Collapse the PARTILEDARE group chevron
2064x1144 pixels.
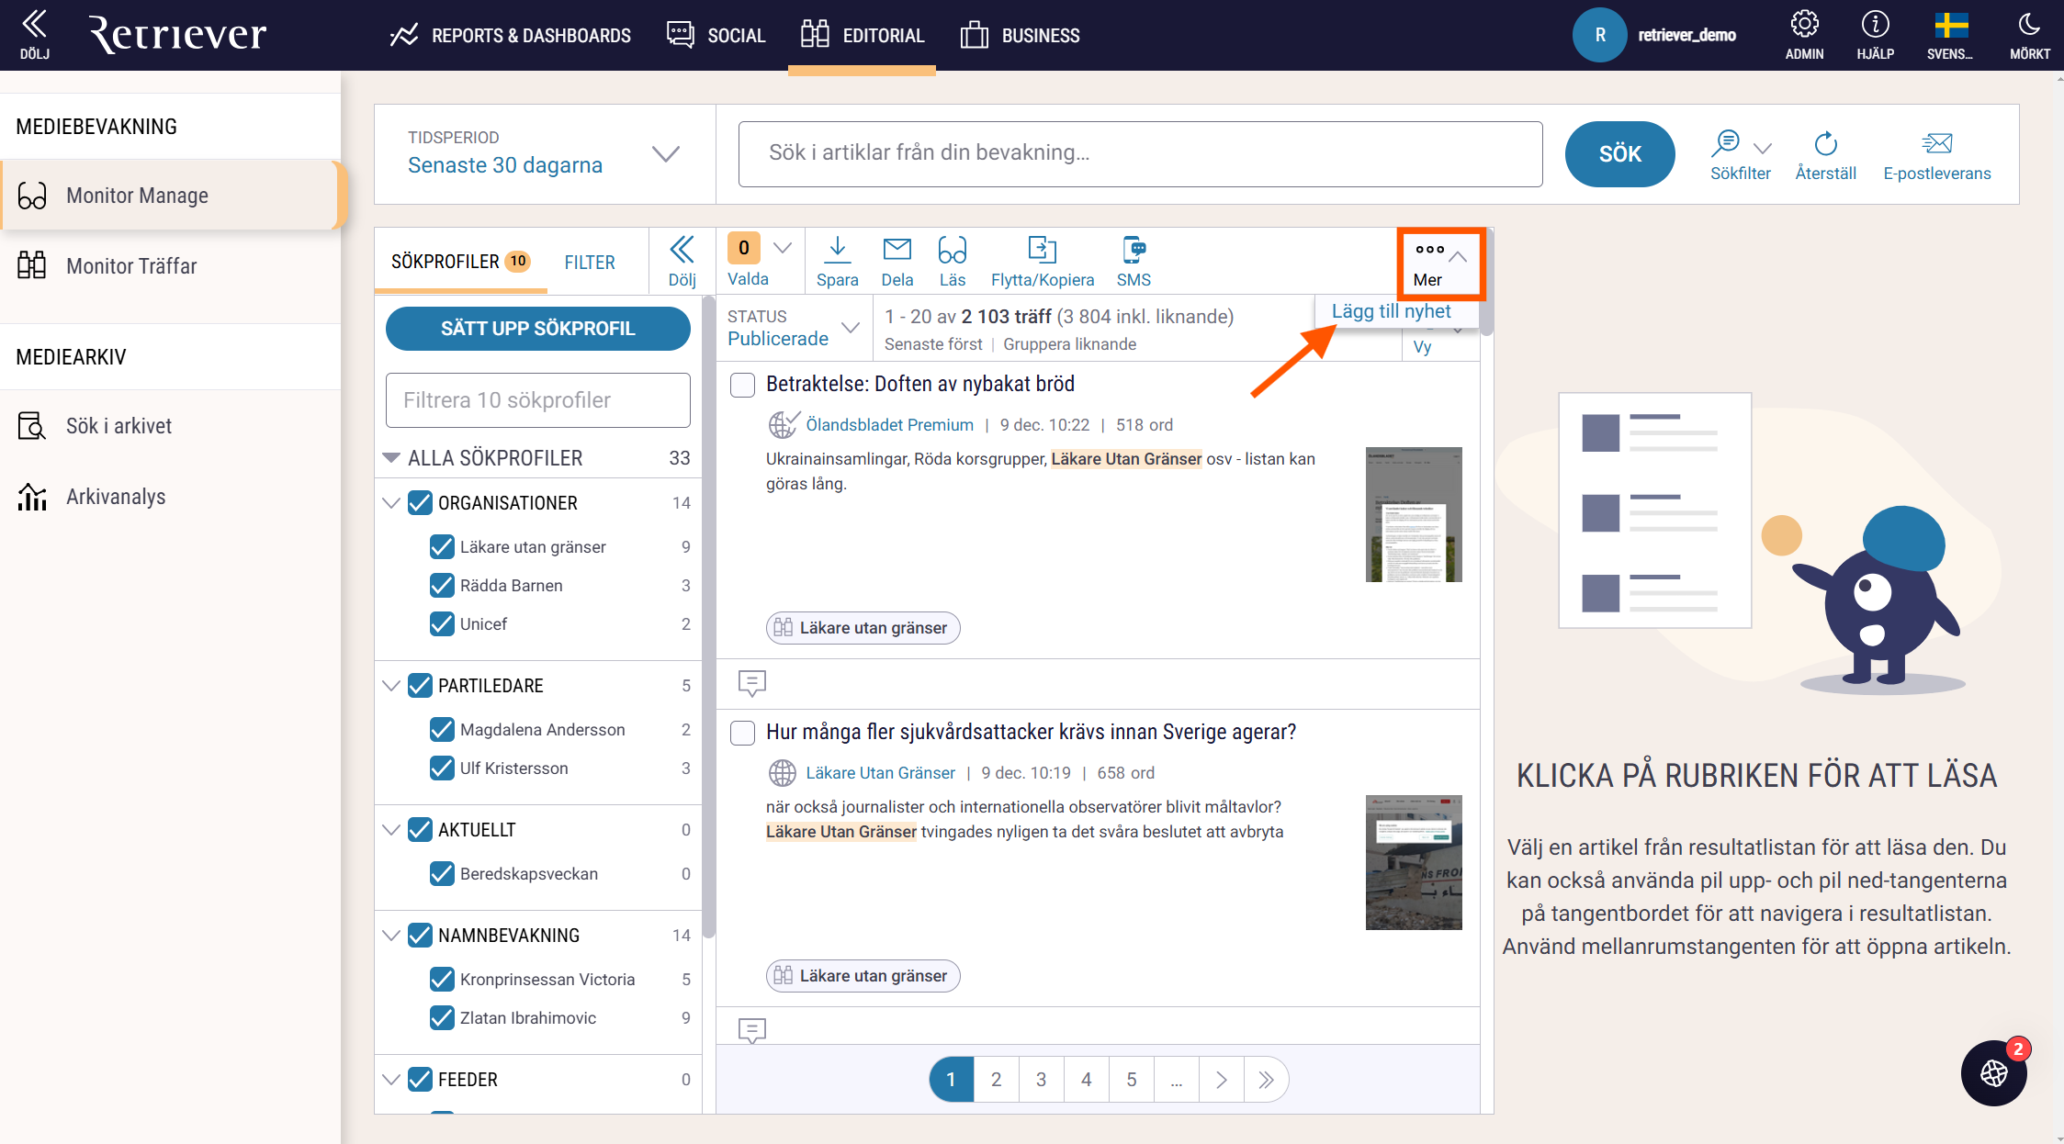pyautogui.click(x=391, y=686)
